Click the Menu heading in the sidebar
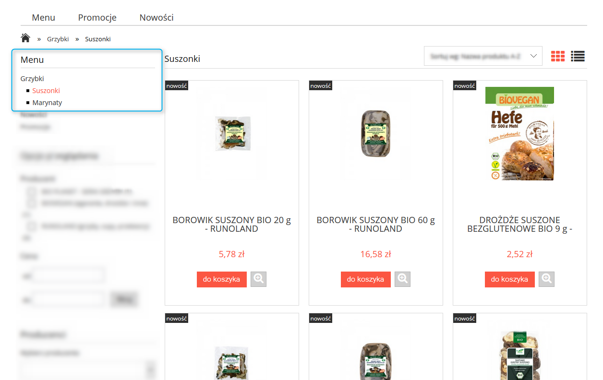Screen dimensions: 603x380 pyautogui.click(x=32, y=60)
